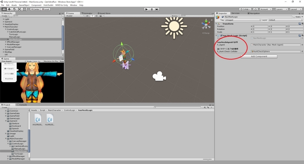Select the Move tool

[x=9, y=9]
